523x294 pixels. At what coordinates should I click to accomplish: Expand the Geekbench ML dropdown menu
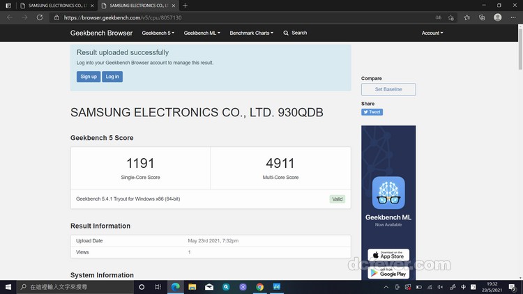pos(201,33)
